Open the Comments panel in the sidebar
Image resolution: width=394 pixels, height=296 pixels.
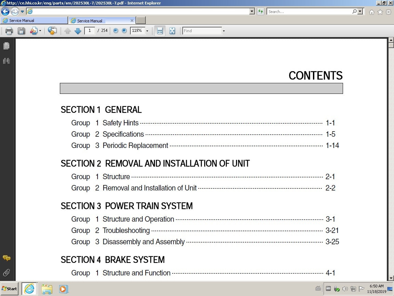click(6, 258)
